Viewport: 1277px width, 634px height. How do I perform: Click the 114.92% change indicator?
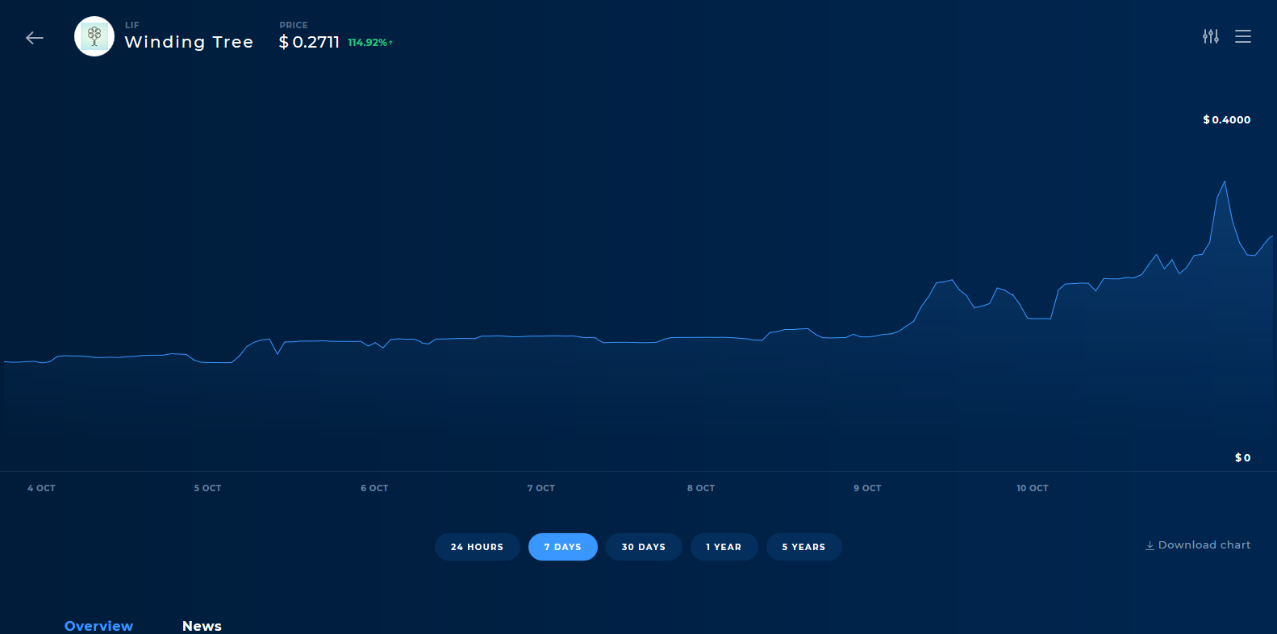(x=370, y=43)
